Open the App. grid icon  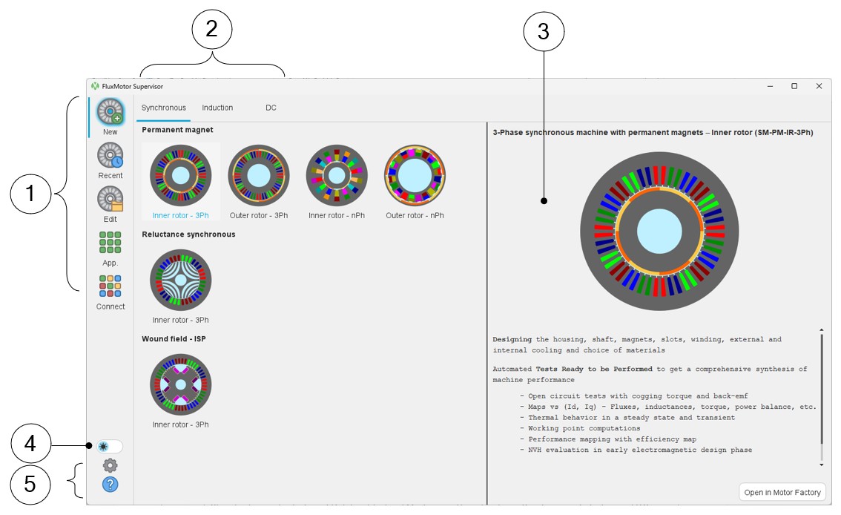[110, 243]
